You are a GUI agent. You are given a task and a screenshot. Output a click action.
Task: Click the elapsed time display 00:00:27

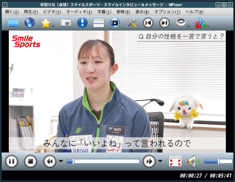(x=191, y=176)
